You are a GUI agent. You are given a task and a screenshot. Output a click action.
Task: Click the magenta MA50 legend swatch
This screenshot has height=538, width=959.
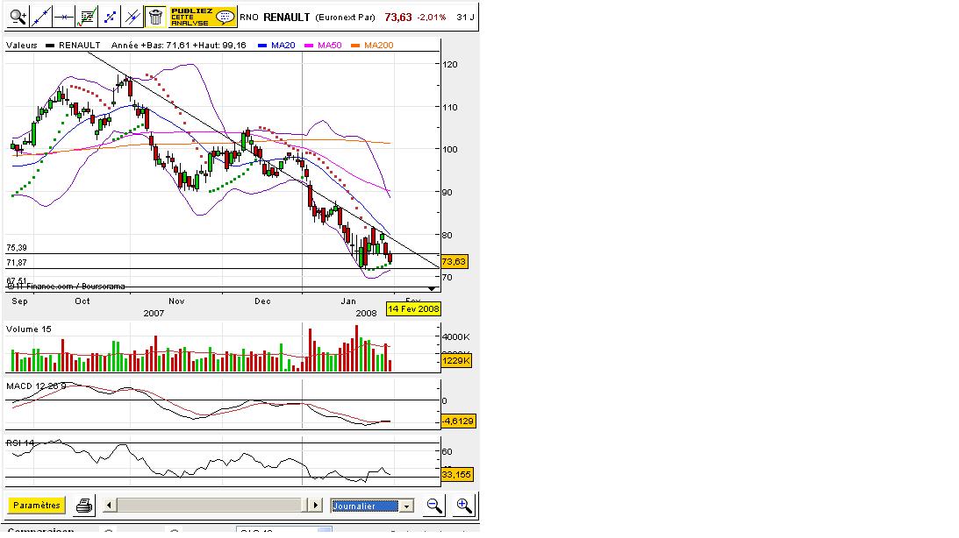(309, 46)
